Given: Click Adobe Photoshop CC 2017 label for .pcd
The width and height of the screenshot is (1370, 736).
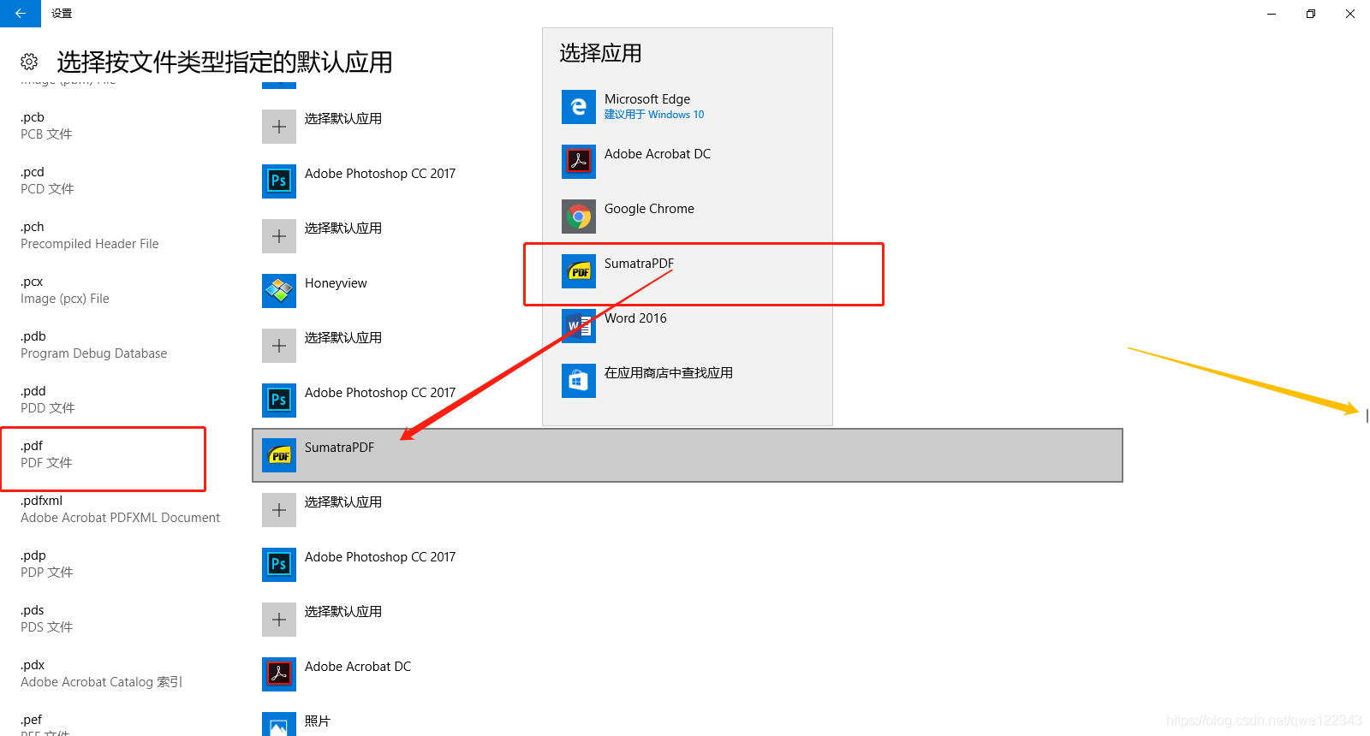Looking at the screenshot, I should (x=380, y=174).
